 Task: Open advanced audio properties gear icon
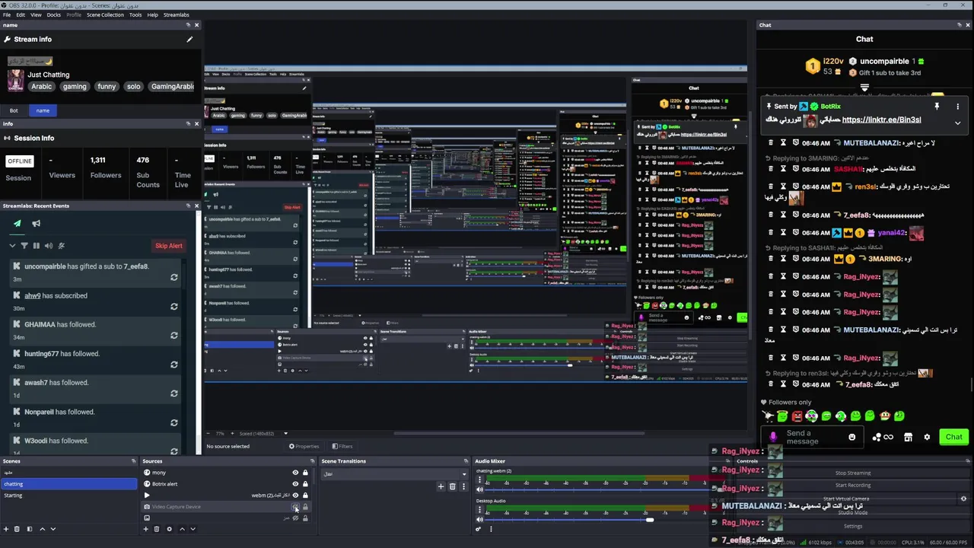pyautogui.click(x=479, y=529)
